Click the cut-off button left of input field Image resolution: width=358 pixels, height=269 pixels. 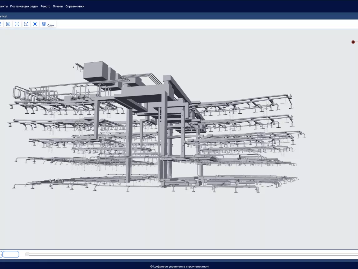pos(1,254)
